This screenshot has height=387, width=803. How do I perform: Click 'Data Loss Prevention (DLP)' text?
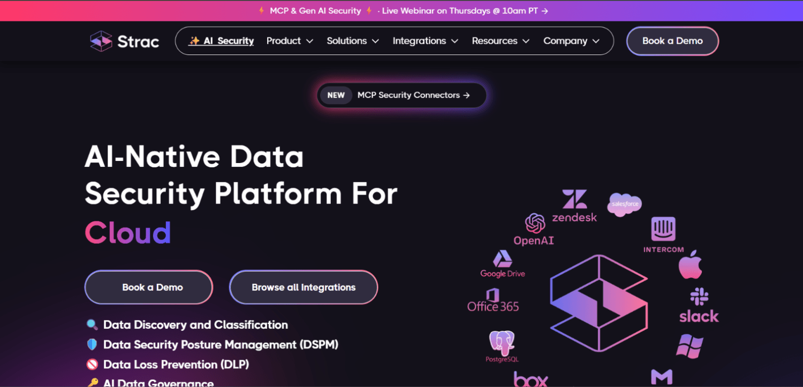click(176, 365)
